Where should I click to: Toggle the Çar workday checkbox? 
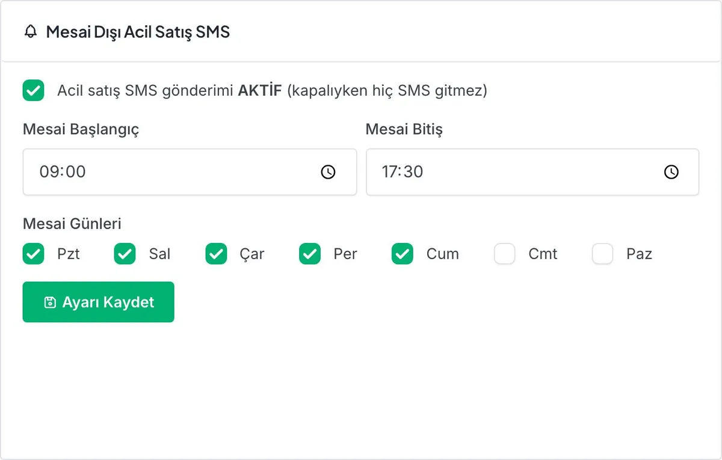(216, 254)
